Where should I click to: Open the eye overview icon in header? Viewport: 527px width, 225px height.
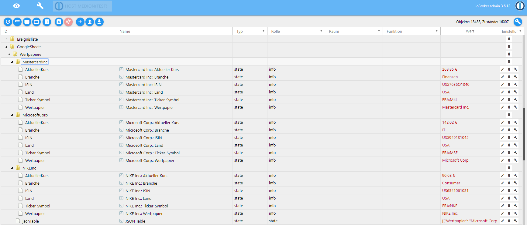click(16, 6)
